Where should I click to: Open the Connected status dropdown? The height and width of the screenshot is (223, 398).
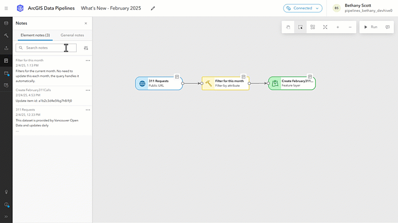(x=302, y=8)
